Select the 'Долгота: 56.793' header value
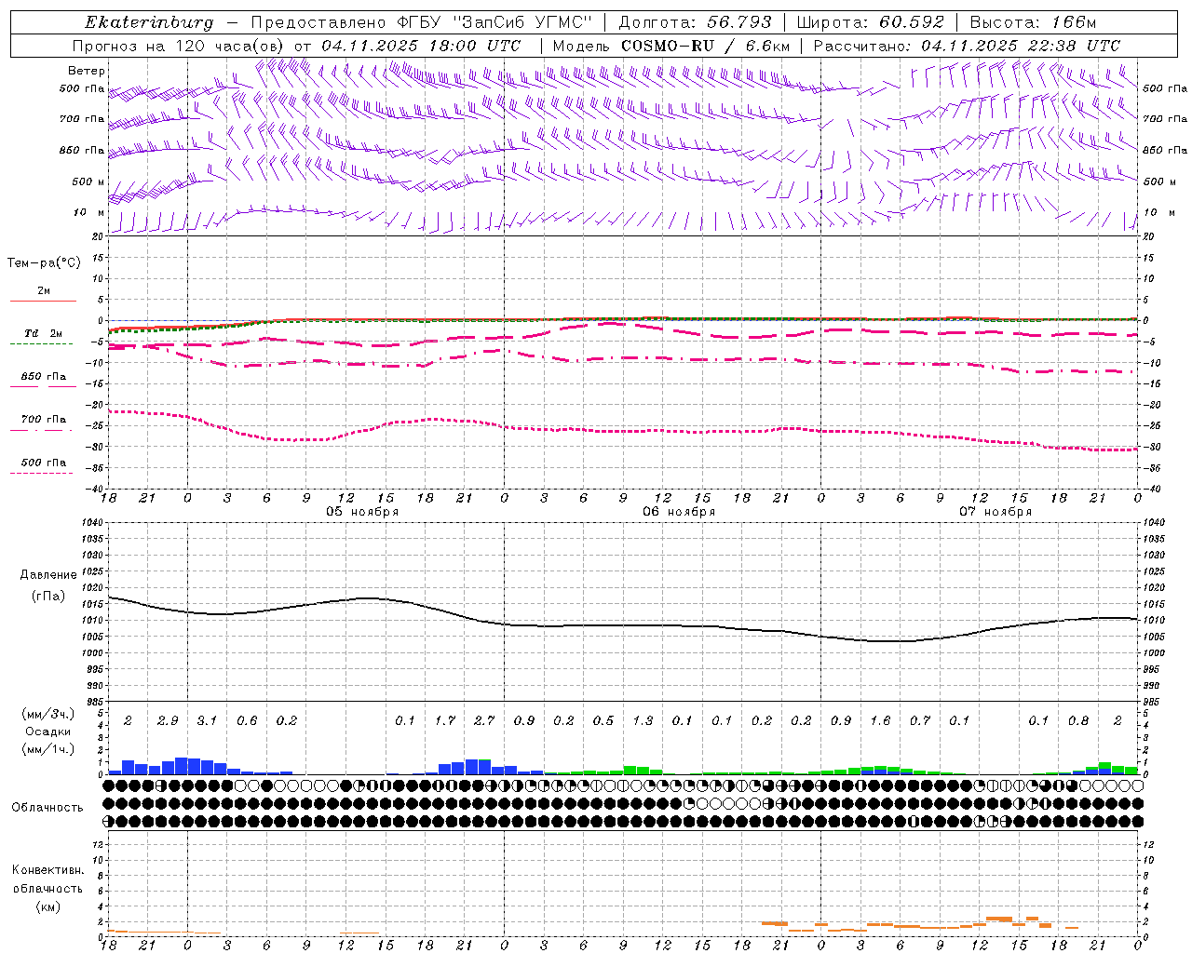This screenshot has width=1192, height=953. click(x=695, y=22)
